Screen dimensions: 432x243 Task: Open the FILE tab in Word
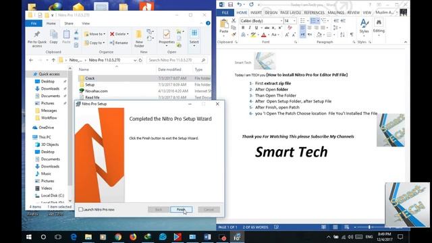225,13
